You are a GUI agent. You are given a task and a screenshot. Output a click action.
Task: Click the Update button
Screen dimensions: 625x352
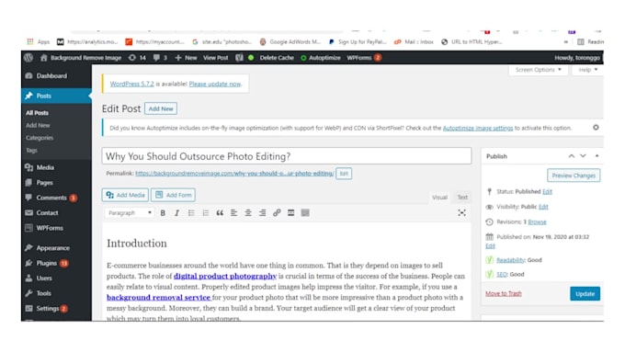pyautogui.click(x=585, y=294)
